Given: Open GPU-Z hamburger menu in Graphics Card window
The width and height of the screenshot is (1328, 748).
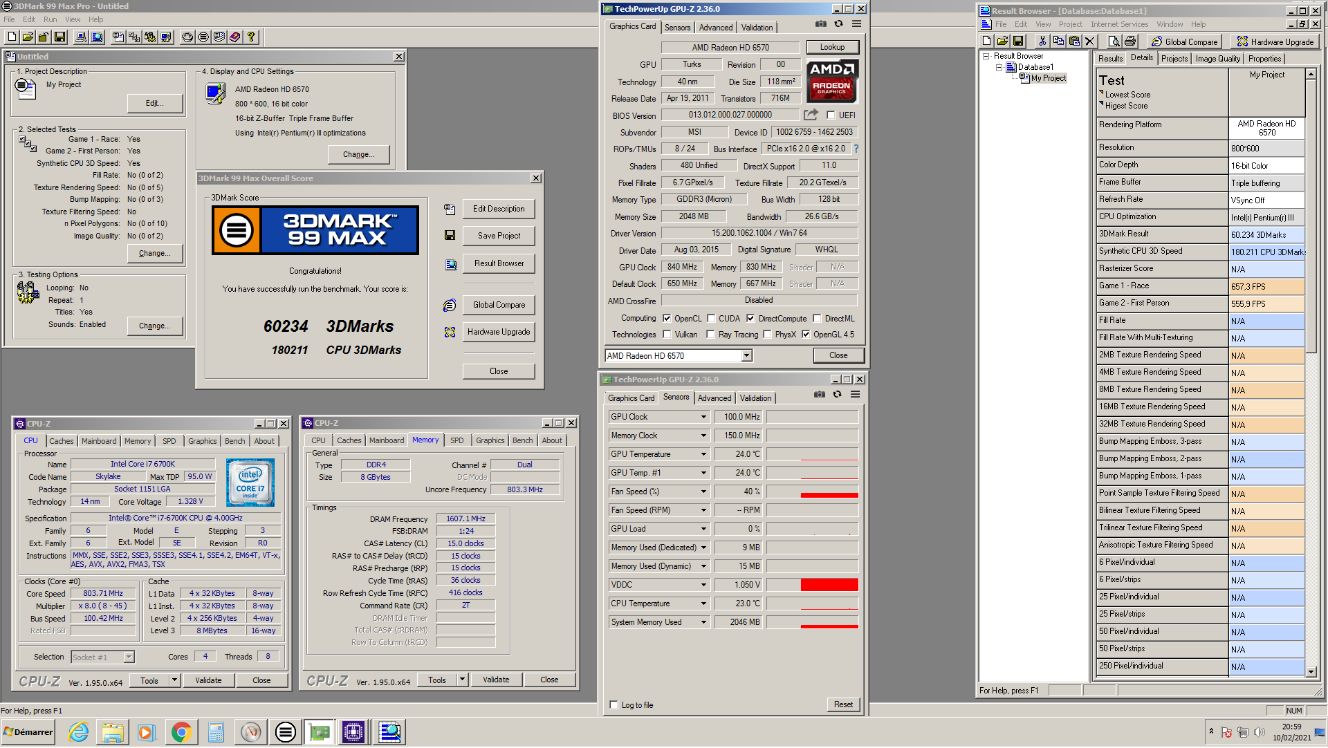Looking at the screenshot, I should point(856,24).
